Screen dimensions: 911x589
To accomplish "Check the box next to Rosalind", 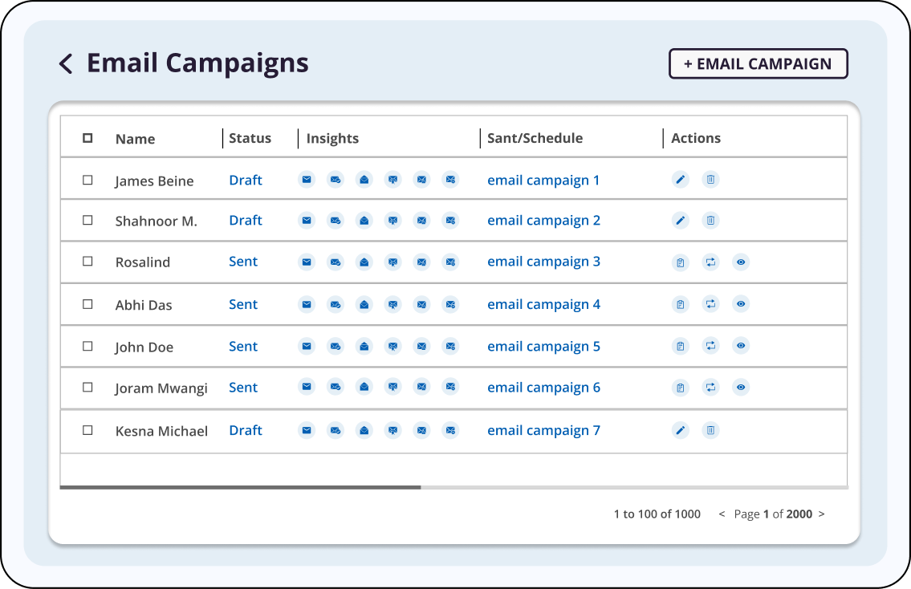I will [x=87, y=262].
